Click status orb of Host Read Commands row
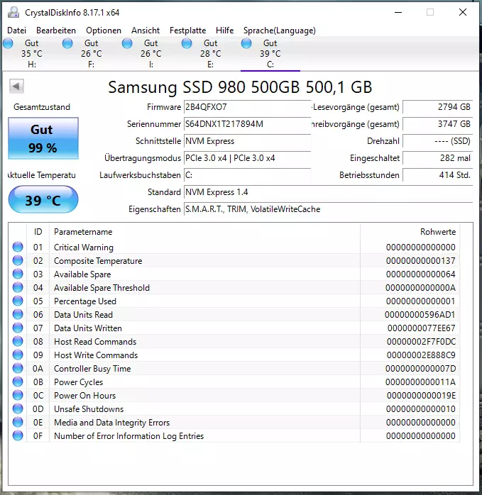Image resolution: width=482 pixels, height=495 pixels. 18,341
